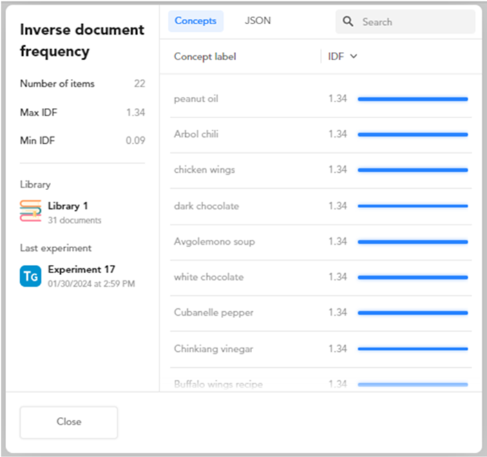Viewport: 487px width, 457px height.
Task: Open the JSON tab
Action: (x=258, y=21)
